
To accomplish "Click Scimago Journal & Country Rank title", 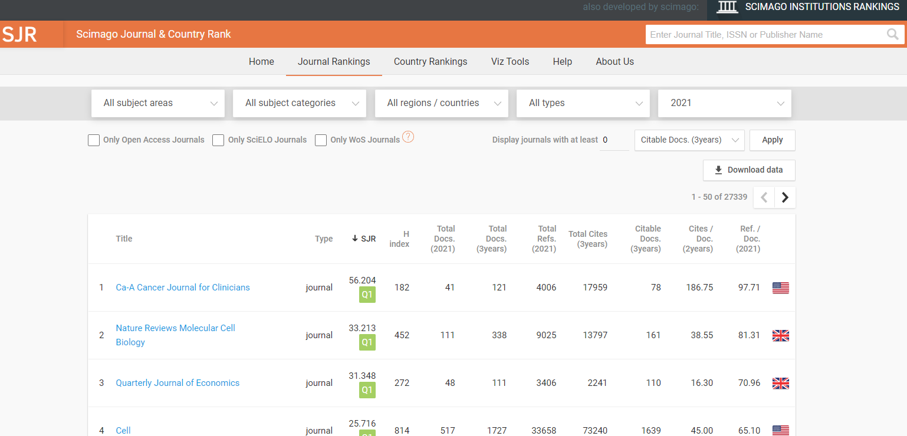I will click(153, 34).
